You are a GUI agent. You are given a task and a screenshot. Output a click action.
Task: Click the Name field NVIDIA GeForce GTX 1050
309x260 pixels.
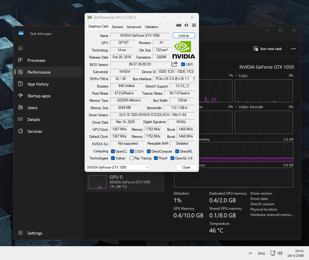(140, 35)
